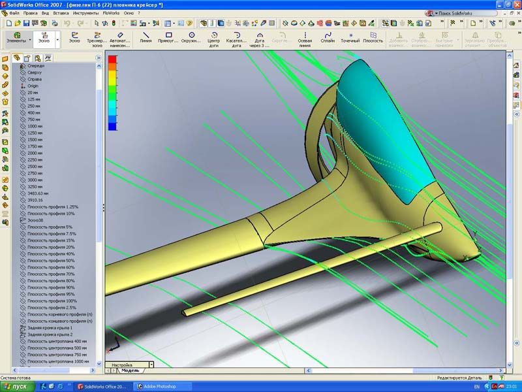Switch to the Модель tab
The height and width of the screenshot is (392, 522).
click(x=130, y=370)
